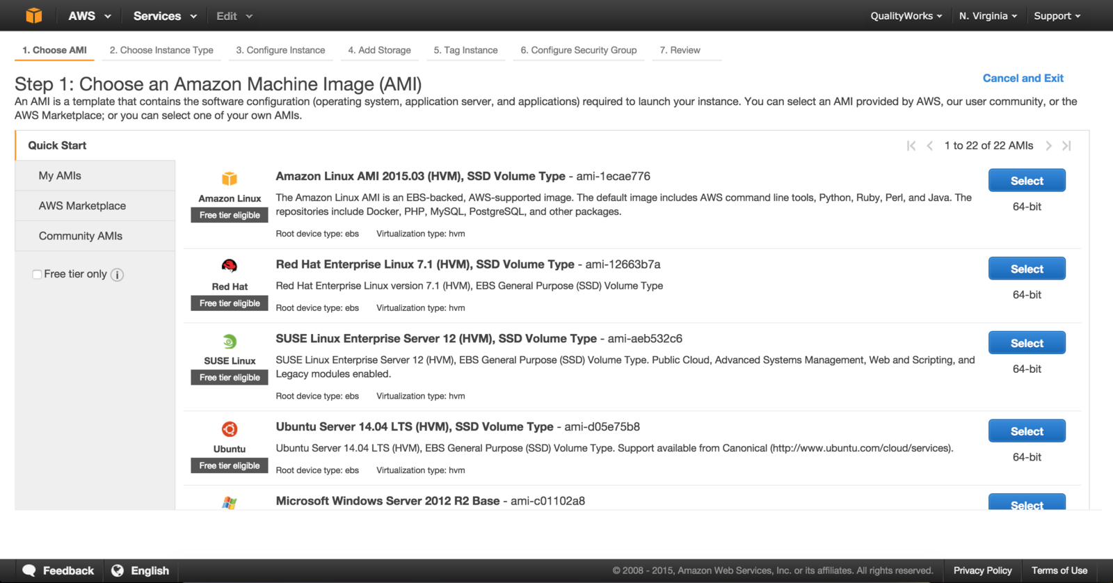The width and height of the screenshot is (1113, 583).
Task: Click SUSE Linux Free tier eligible badge
Action: coord(230,377)
